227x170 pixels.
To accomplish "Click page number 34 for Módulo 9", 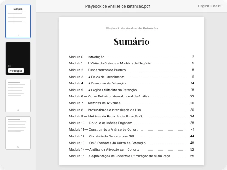I will point(192,116).
